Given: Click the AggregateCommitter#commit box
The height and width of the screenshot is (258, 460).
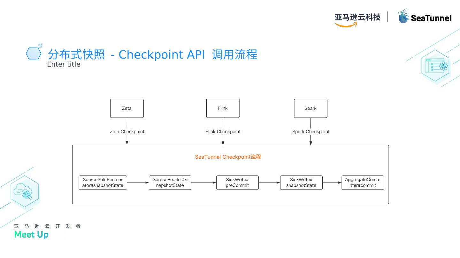Looking at the screenshot, I should point(363,183).
